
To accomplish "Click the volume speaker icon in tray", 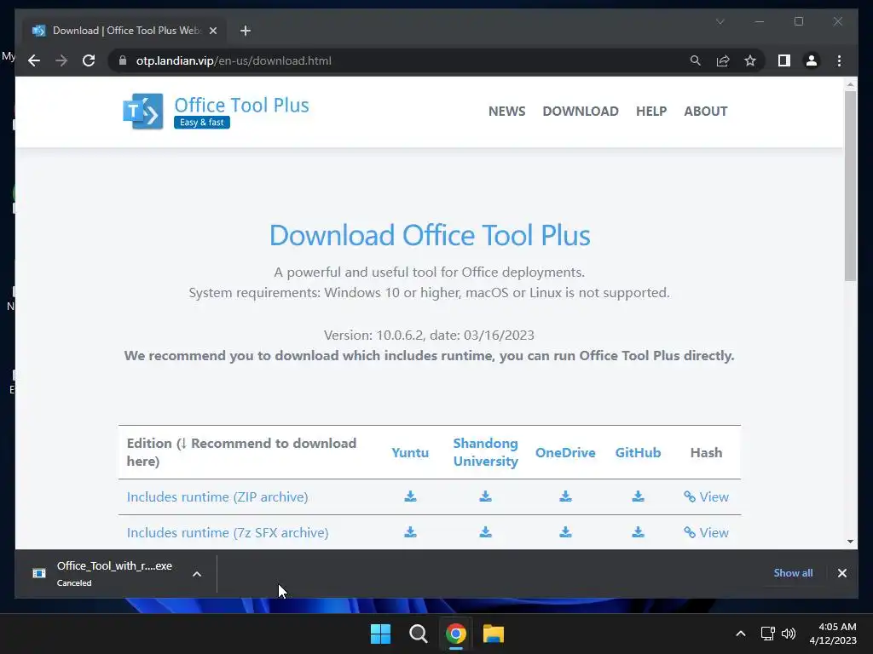I will (789, 634).
